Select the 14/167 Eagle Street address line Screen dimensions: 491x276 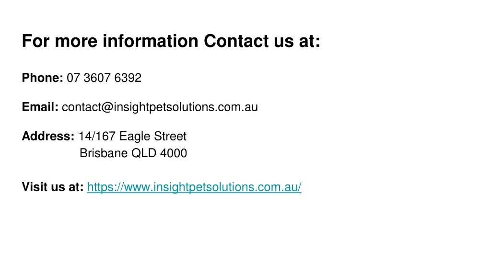coord(132,137)
